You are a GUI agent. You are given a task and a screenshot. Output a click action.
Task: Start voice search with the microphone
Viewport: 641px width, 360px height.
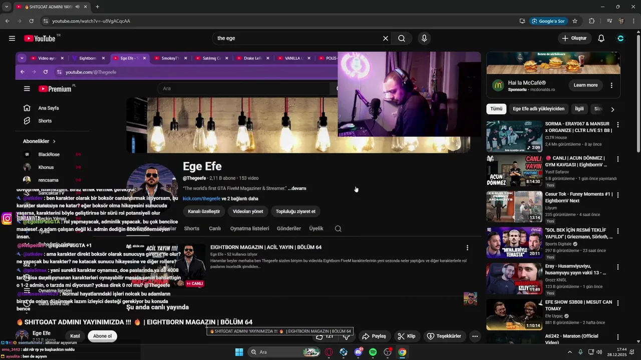point(424,38)
